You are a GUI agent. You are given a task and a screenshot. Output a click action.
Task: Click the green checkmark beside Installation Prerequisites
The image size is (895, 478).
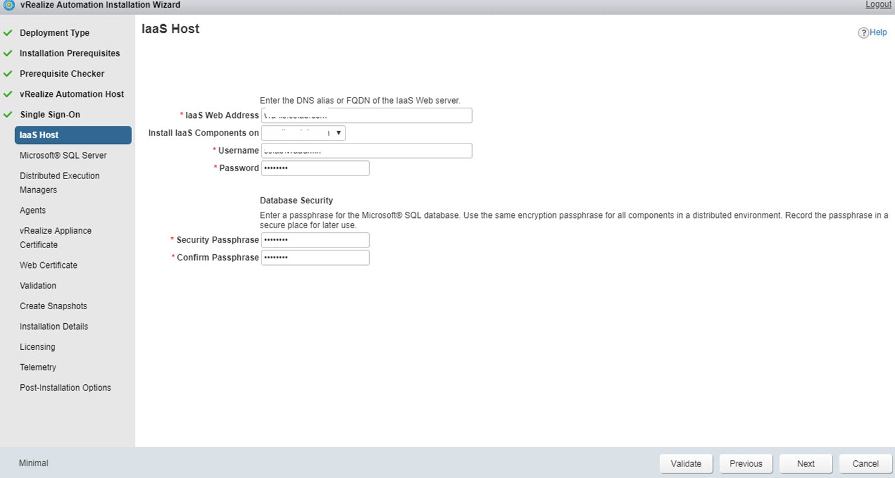[8, 53]
